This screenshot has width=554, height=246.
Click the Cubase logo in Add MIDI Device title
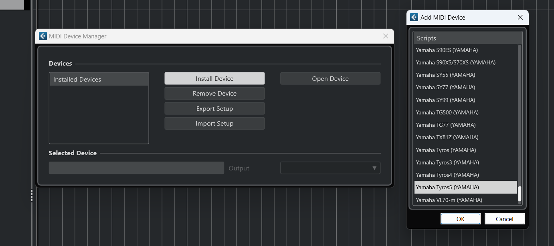(x=414, y=17)
